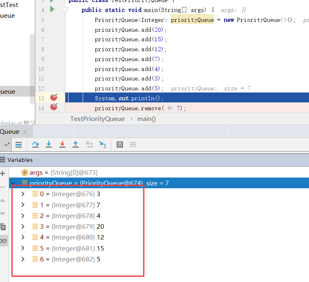309x282 pixels.
Task: Click the red Force Step Into icon
Action: (x=62, y=145)
